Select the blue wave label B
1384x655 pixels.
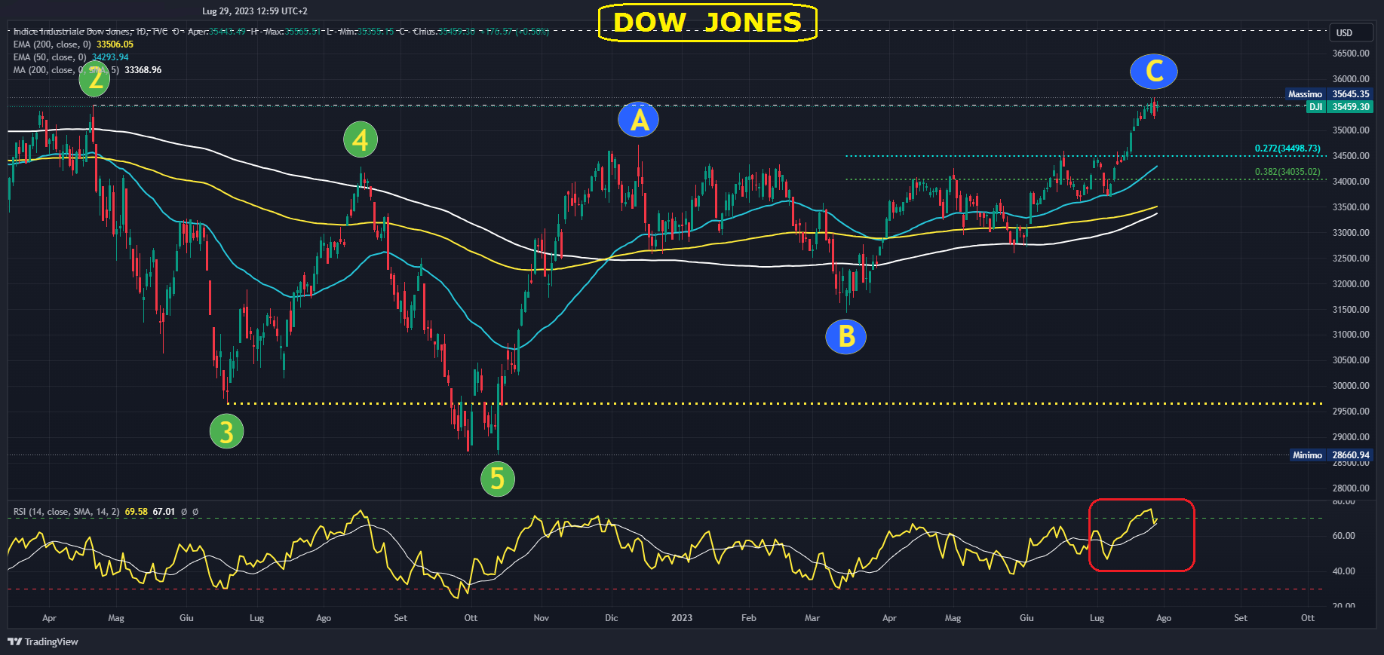click(x=846, y=336)
